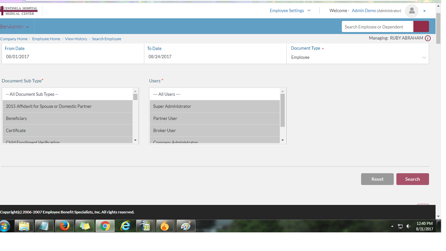Expand the Employee Settings dropdown
Screen dimensions: 446x251
tap(290, 11)
